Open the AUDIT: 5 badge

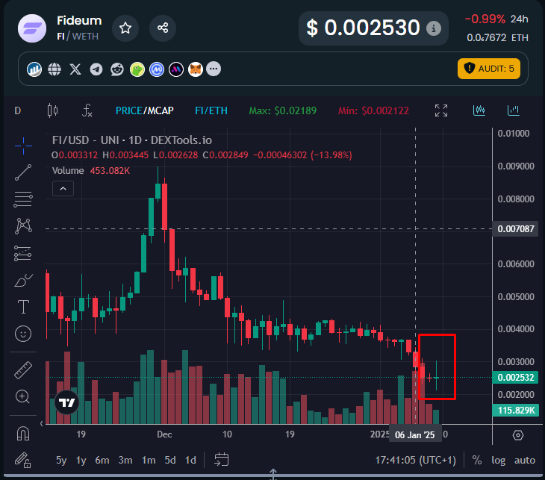coord(489,69)
